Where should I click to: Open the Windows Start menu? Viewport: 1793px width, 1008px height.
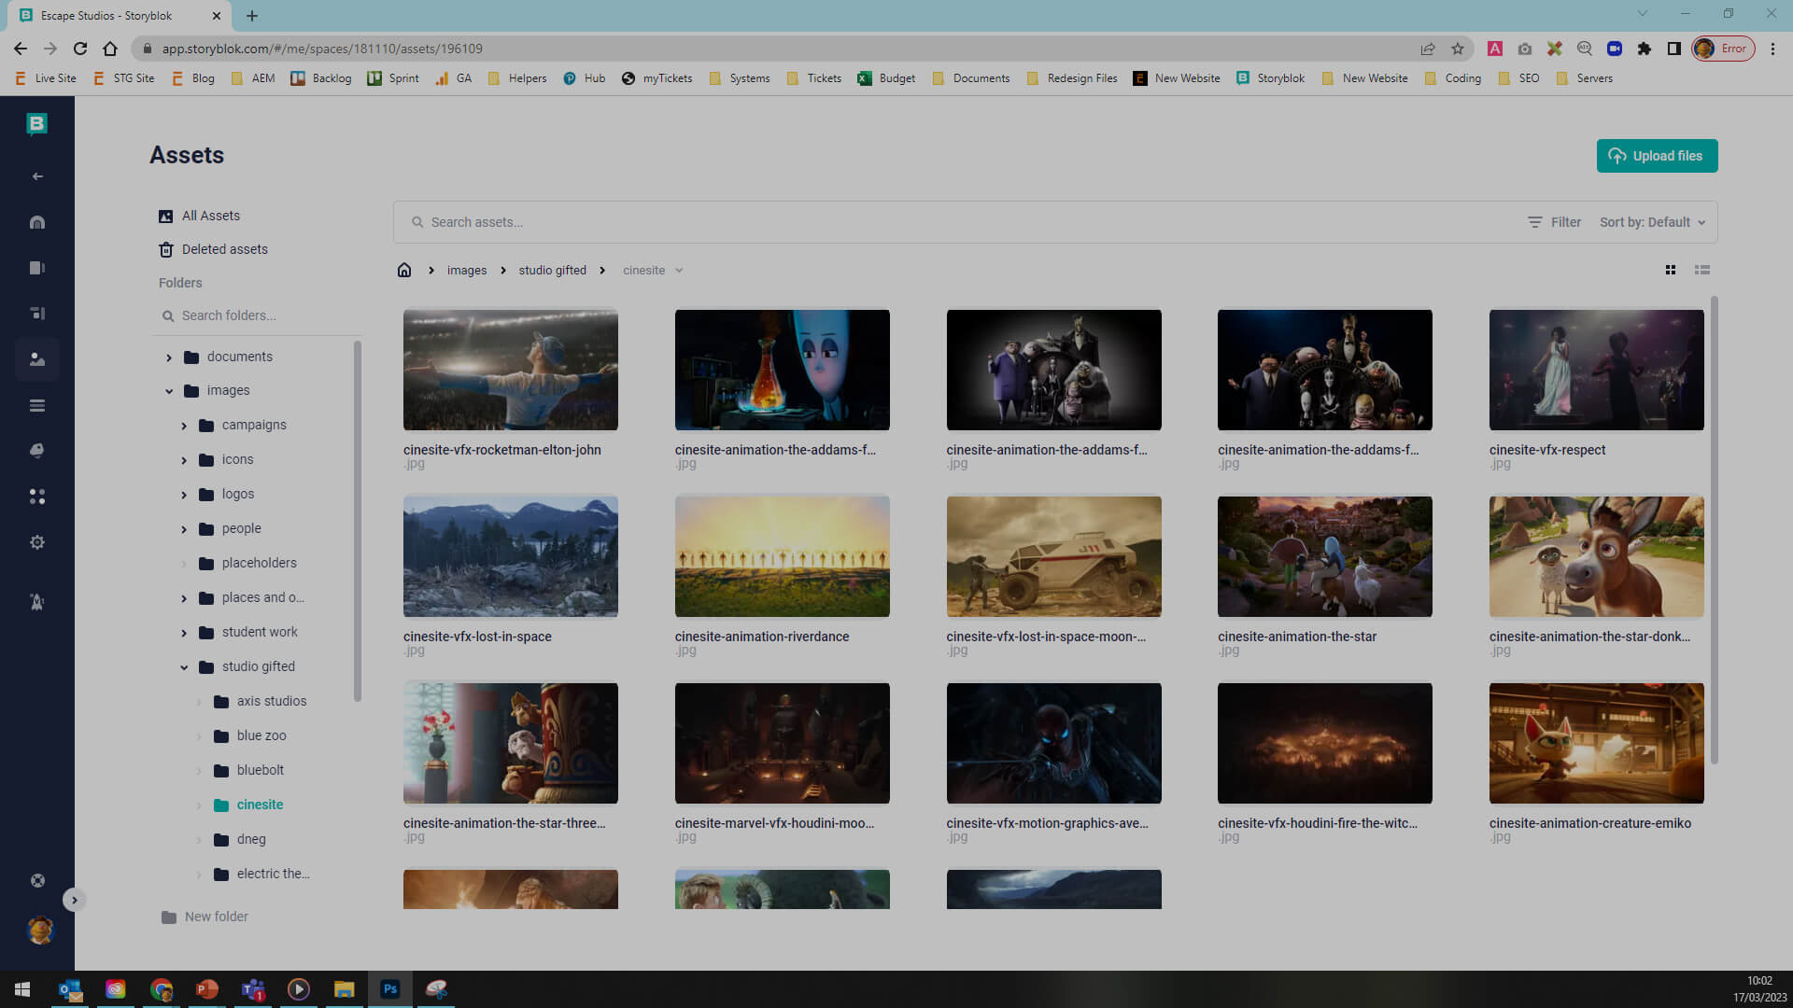coord(22,989)
